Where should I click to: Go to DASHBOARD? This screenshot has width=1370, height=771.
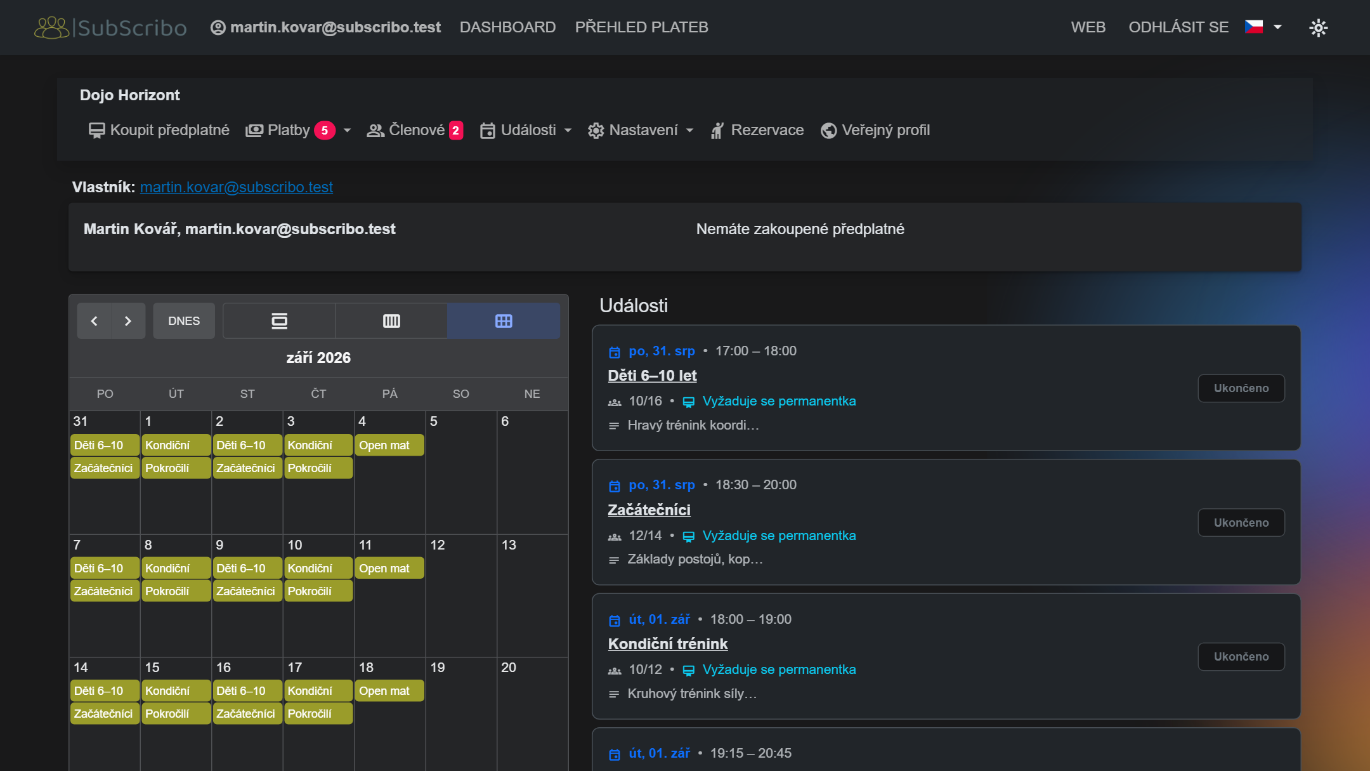tap(507, 27)
